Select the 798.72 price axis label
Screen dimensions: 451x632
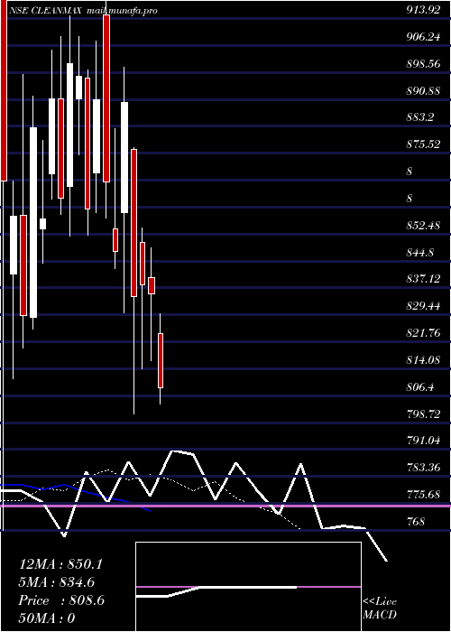tap(423, 414)
